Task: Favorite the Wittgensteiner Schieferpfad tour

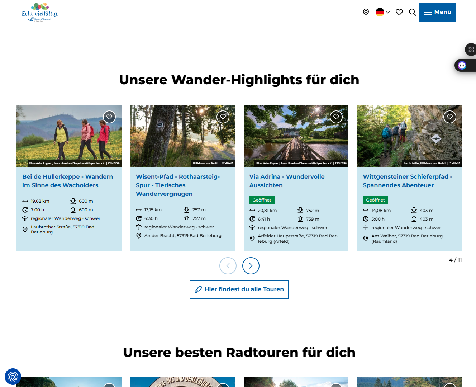Action: tap(450, 117)
